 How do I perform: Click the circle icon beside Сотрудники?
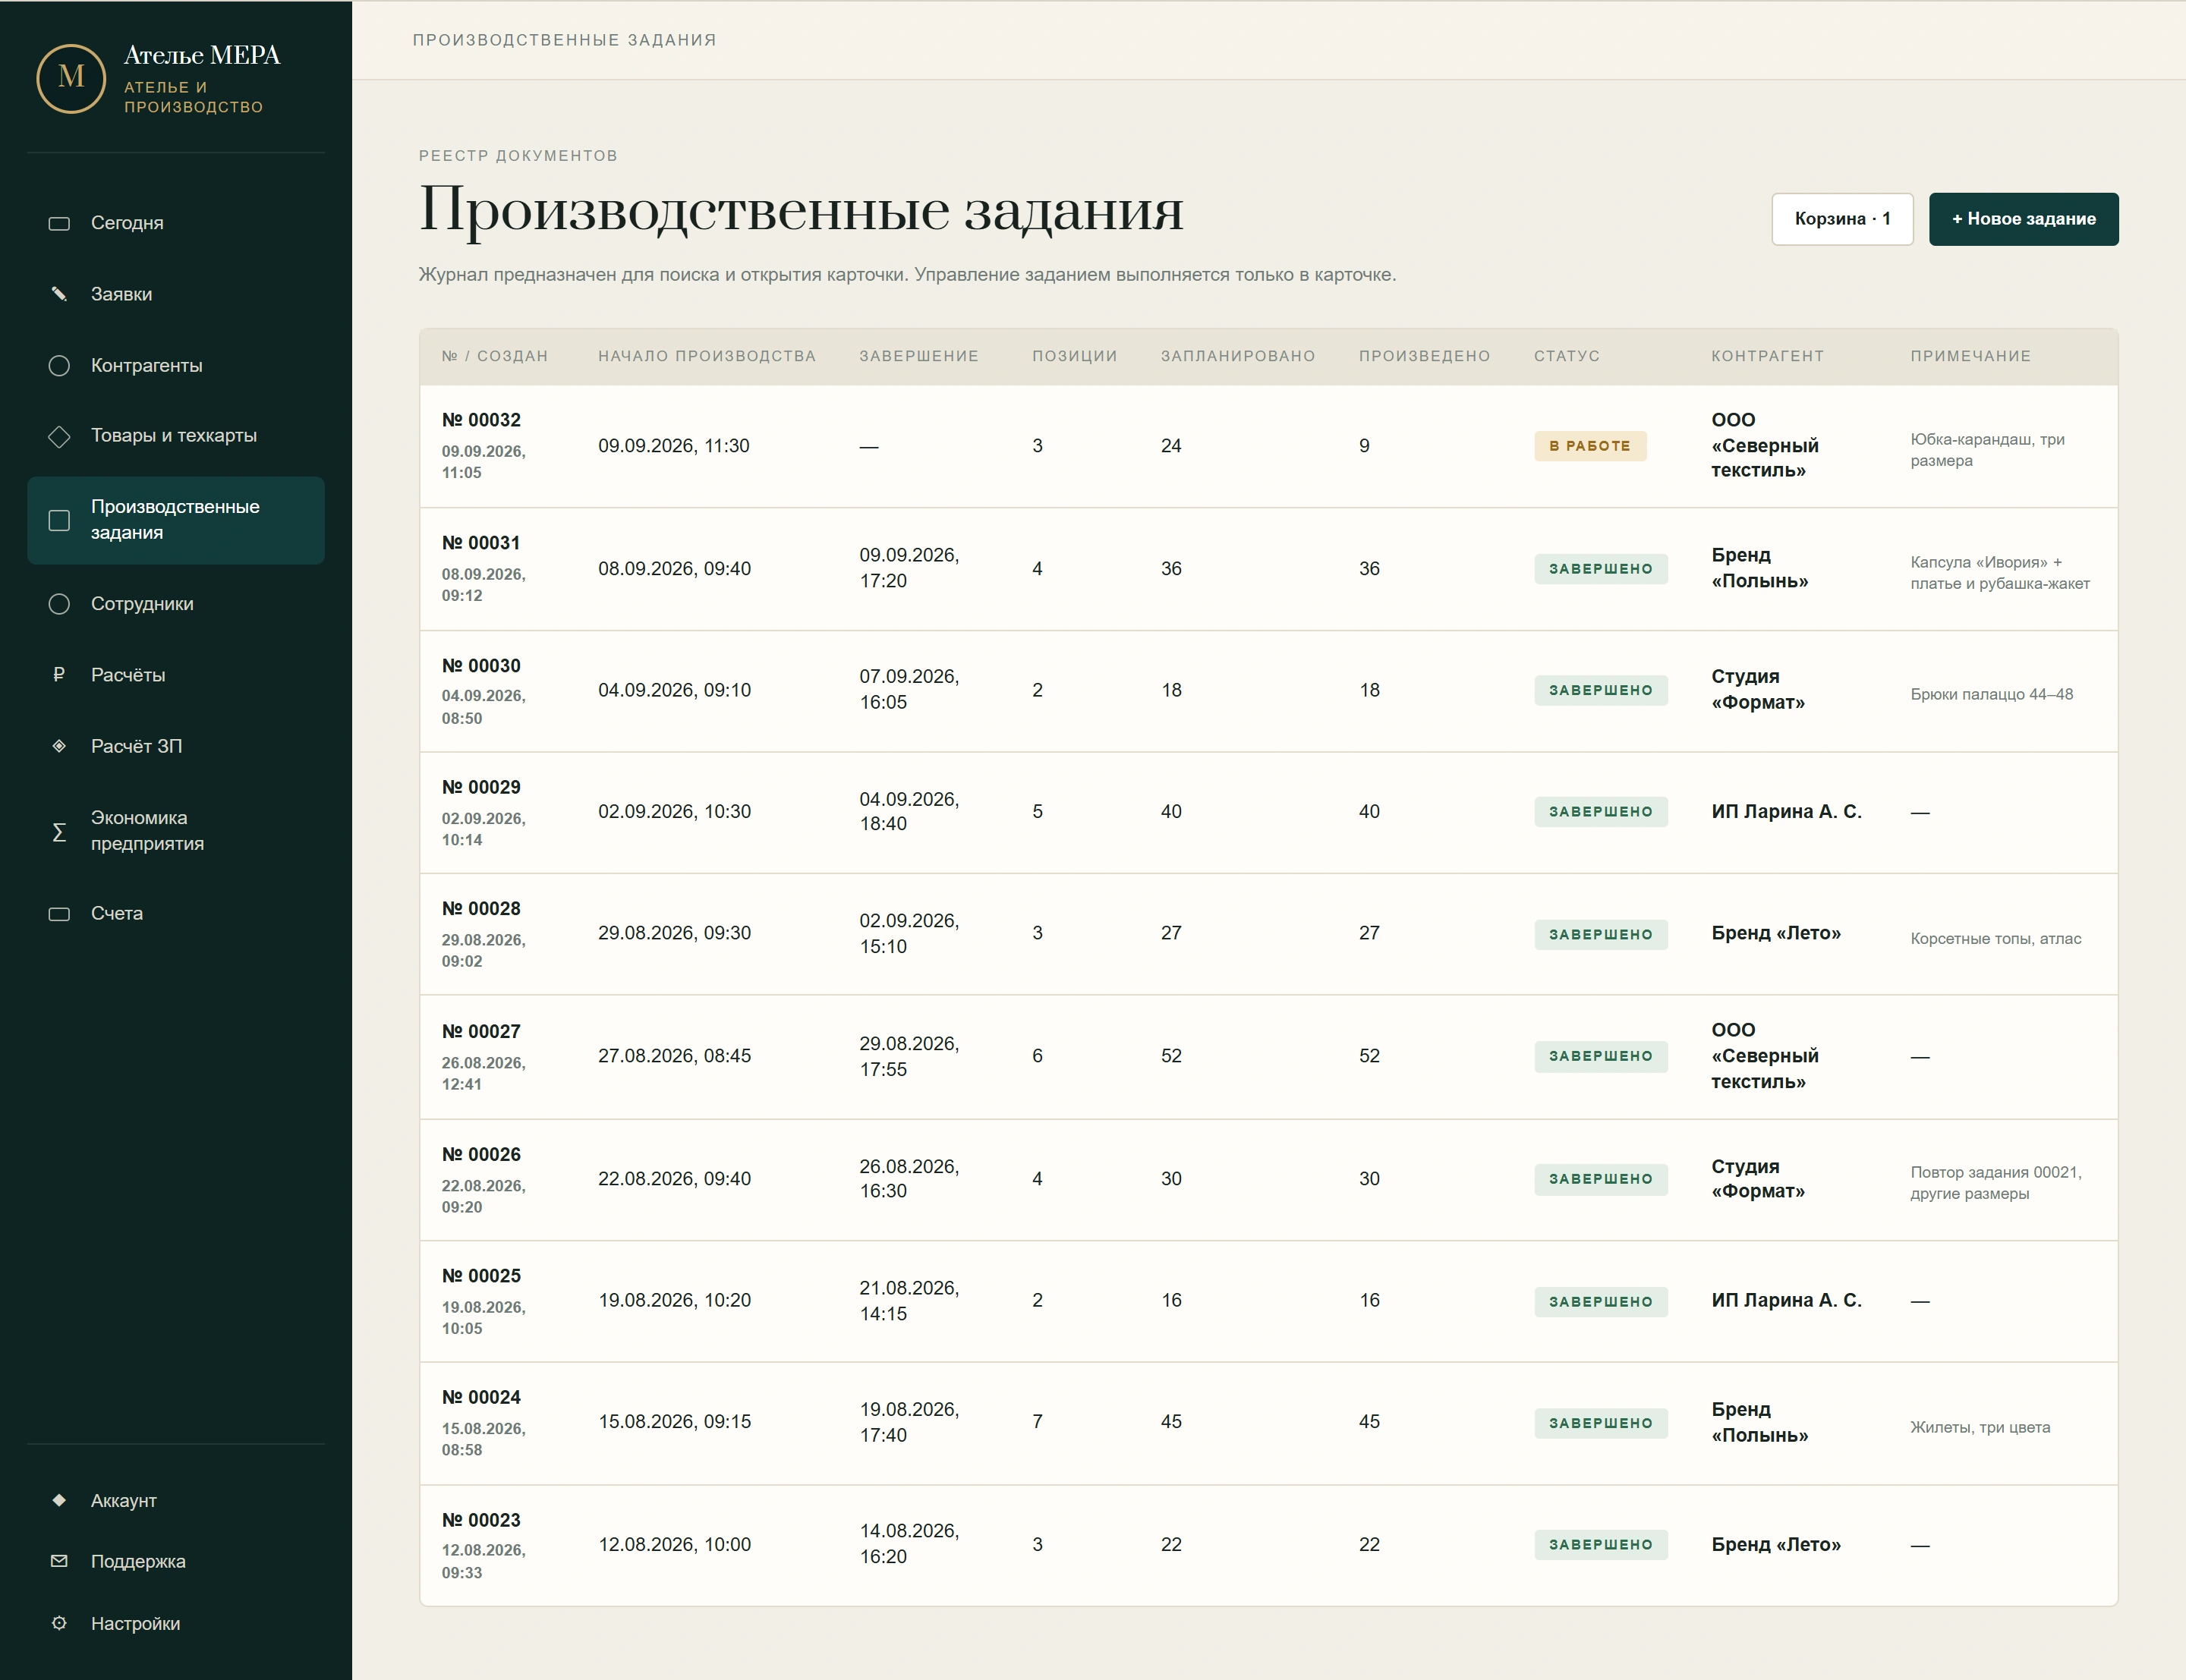(59, 604)
